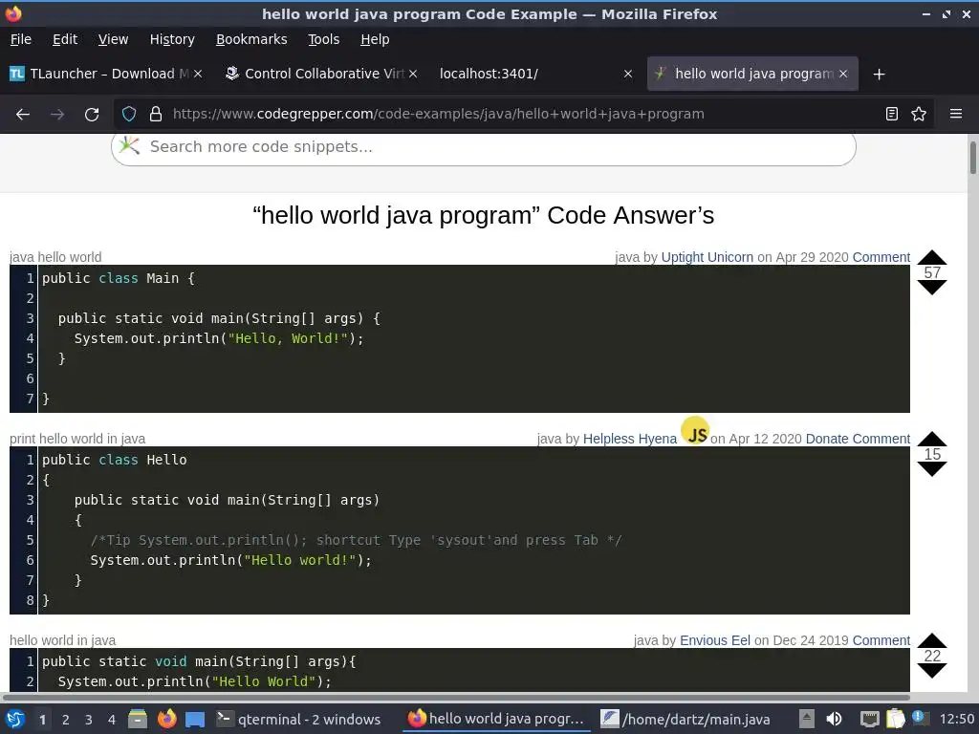Open a new tab with the plus button
979x734 pixels.
tap(879, 75)
